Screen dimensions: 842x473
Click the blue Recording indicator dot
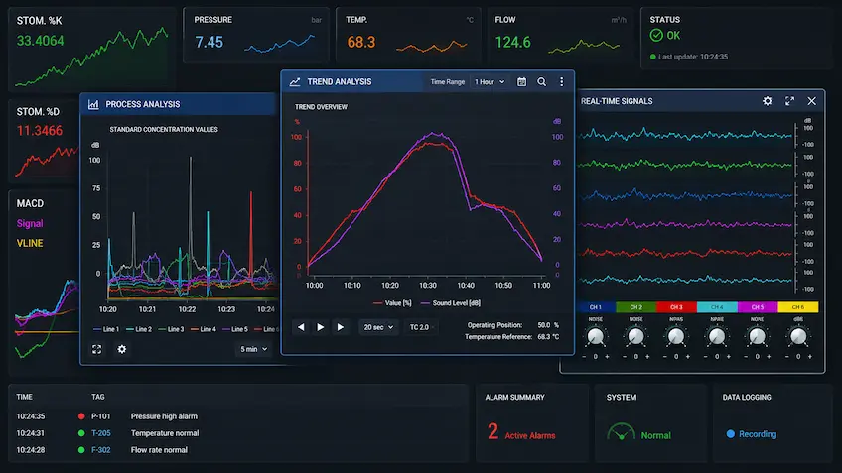(x=731, y=434)
